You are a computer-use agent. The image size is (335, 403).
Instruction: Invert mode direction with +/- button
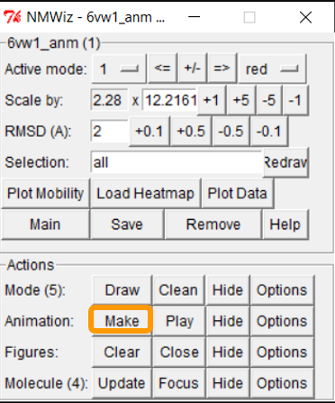(193, 69)
